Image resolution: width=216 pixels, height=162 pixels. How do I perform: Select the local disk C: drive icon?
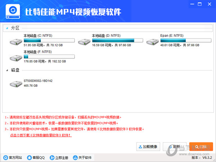(16, 42)
